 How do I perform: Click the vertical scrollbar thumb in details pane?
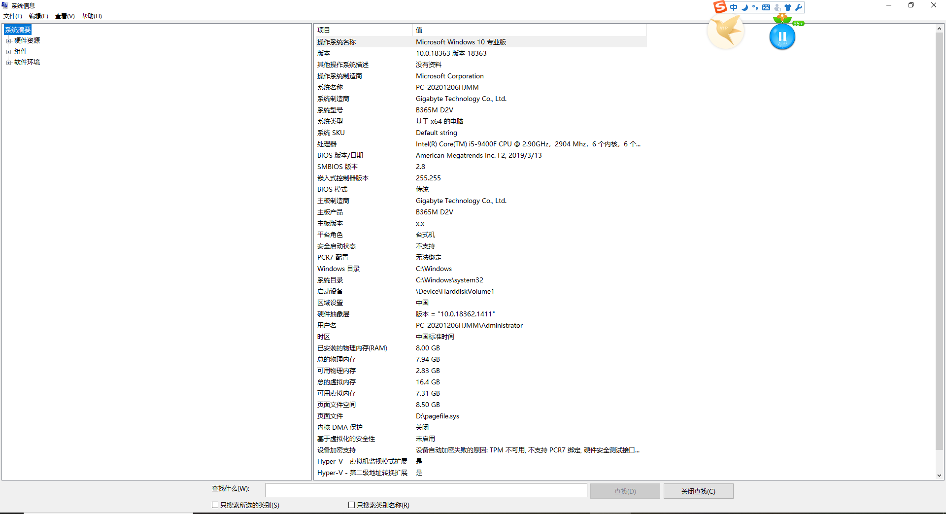939,241
